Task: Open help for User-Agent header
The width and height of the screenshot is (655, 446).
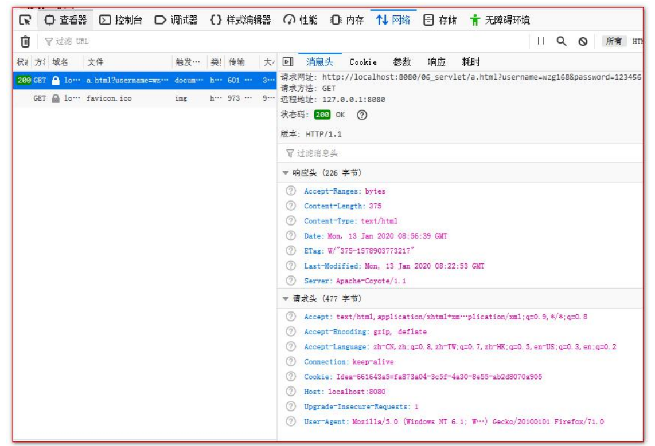Action: click(x=291, y=421)
